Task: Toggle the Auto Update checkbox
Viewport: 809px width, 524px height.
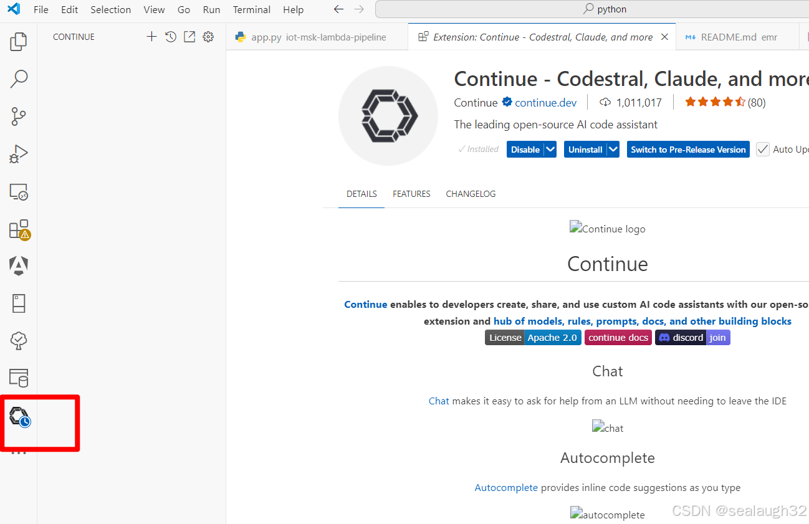Action: (x=763, y=150)
